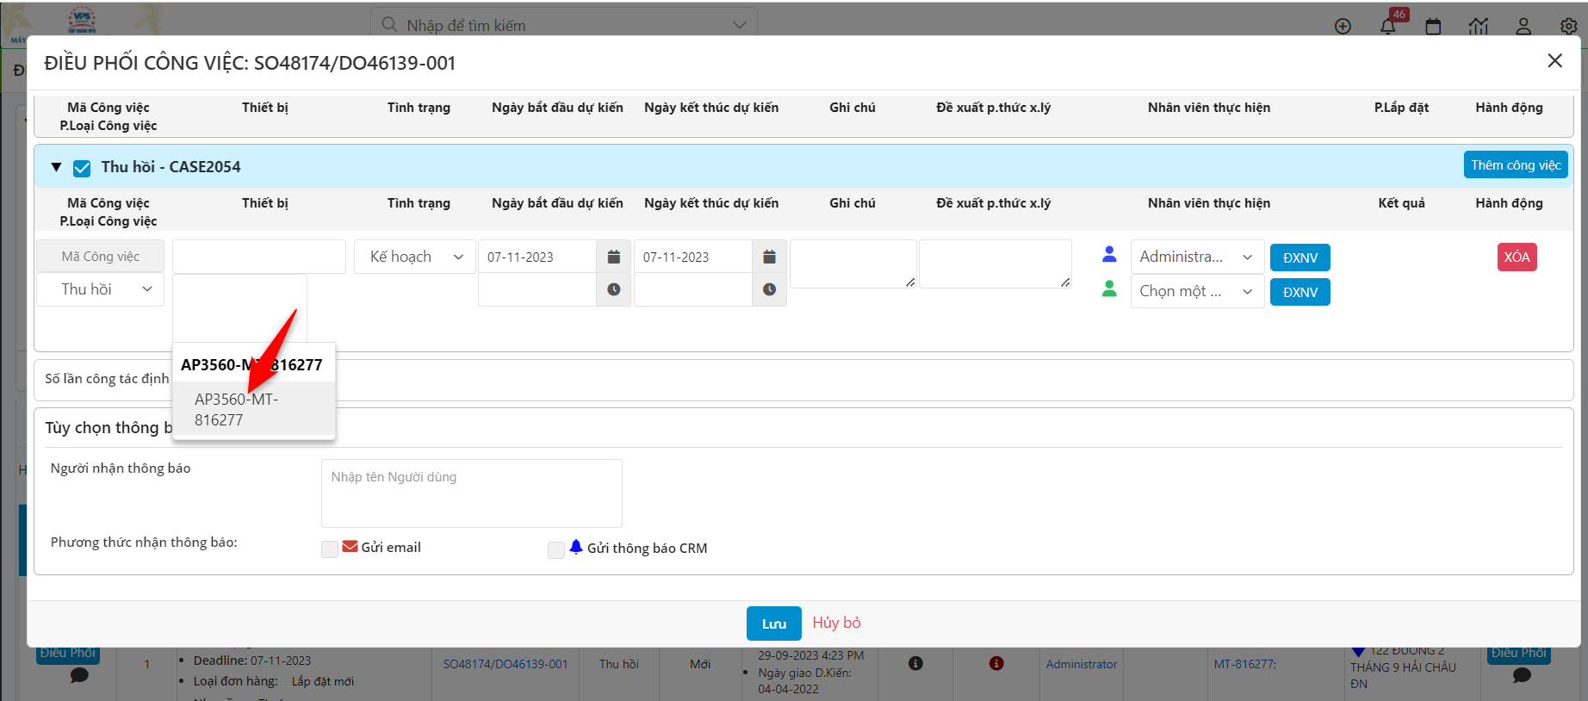Viewport: 1588px width, 701px height.
Task: Close the Điều phối công việc dialog
Action: coord(1554,61)
